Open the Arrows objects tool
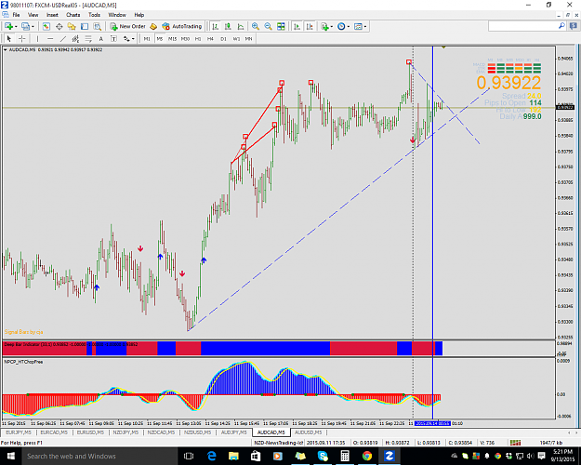The height and width of the screenshot is (465, 581). pyautogui.click(x=126, y=38)
